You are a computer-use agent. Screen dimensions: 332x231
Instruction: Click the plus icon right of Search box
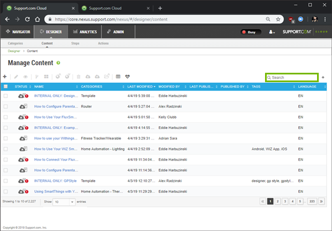coord(323,77)
